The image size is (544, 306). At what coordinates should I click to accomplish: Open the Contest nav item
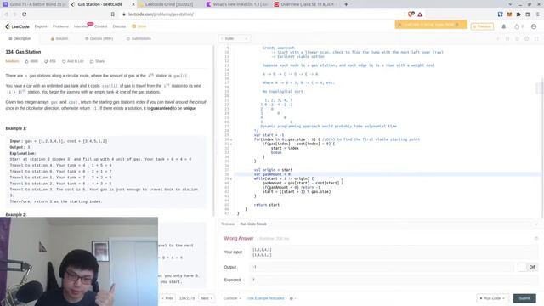[x=100, y=26]
